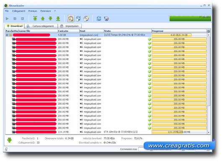Move selection to top of list

point(35,18)
